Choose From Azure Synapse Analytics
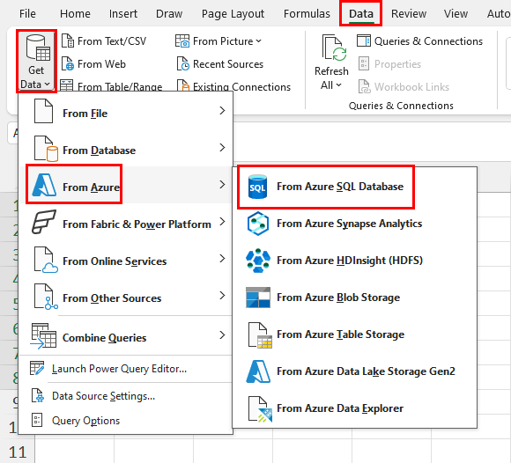 click(x=354, y=224)
